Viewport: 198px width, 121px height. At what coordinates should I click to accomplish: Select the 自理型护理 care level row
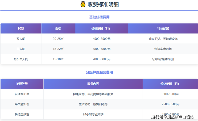(22, 94)
